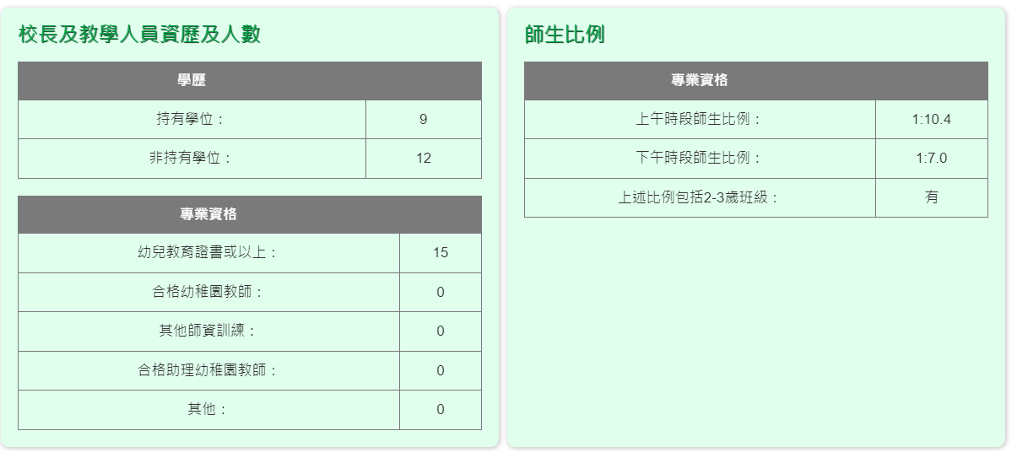Click the zero value beside 合格助理幼稚園教師
Image resolution: width=1017 pixels, height=458 pixels.
coord(440,370)
